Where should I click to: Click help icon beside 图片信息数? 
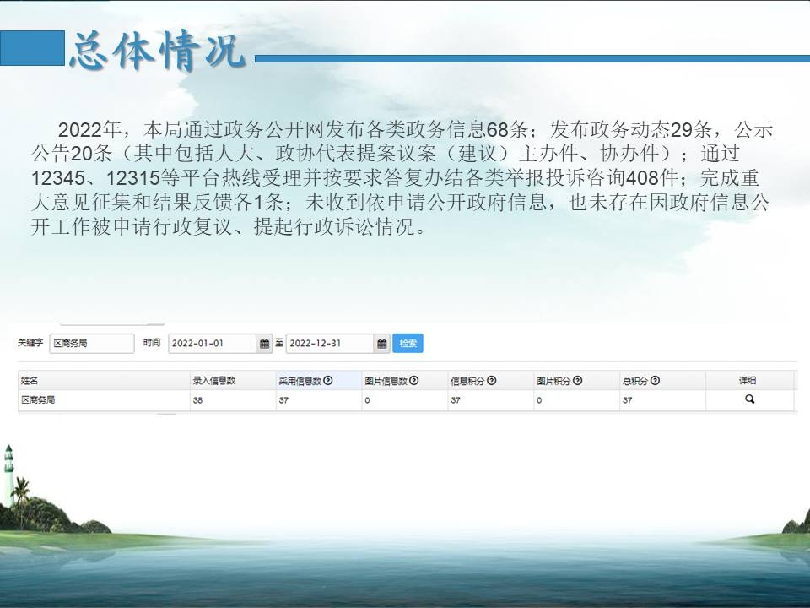click(414, 381)
